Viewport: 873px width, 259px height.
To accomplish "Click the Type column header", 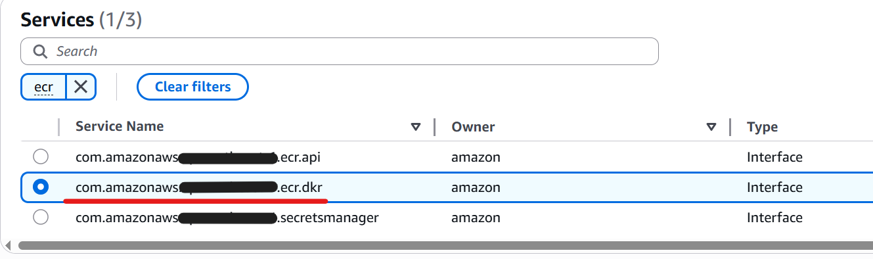I will pyautogui.click(x=762, y=127).
